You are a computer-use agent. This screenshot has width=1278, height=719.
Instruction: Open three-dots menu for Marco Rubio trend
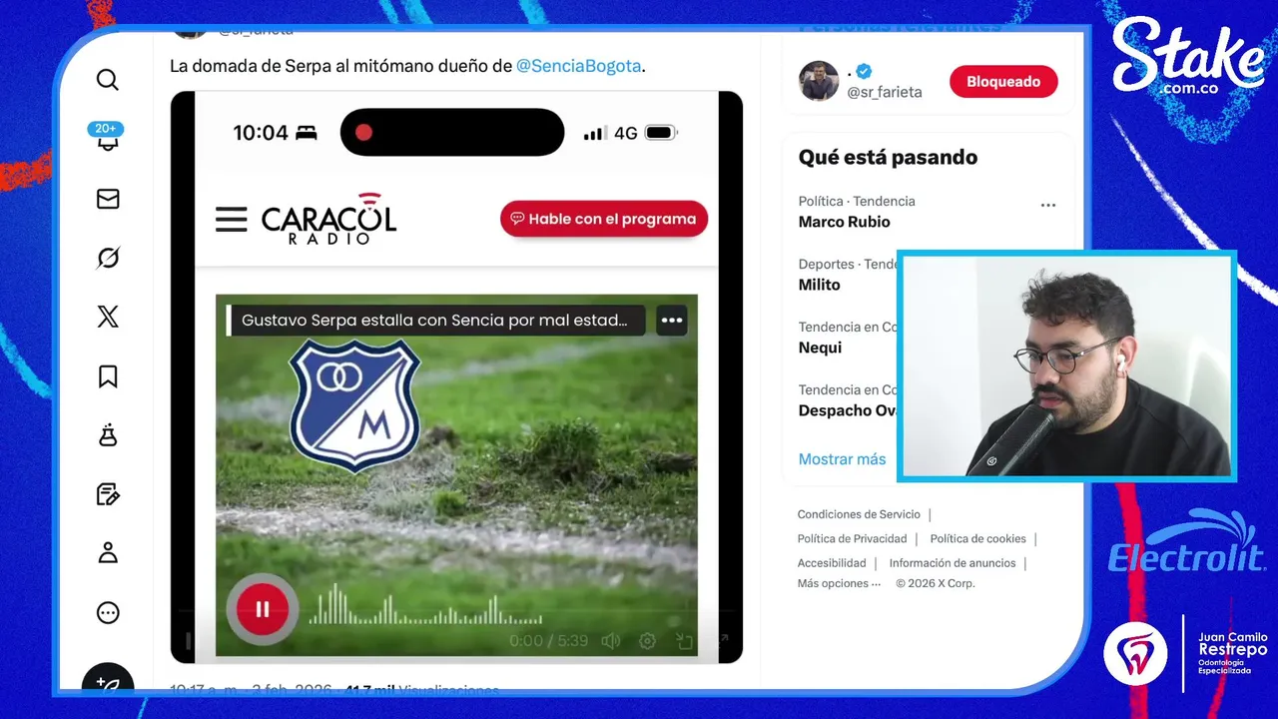click(x=1048, y=205)
